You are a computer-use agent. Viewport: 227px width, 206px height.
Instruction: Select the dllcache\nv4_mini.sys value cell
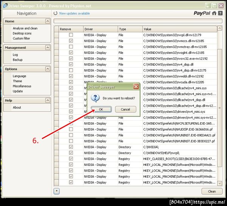tap(180, 88)
